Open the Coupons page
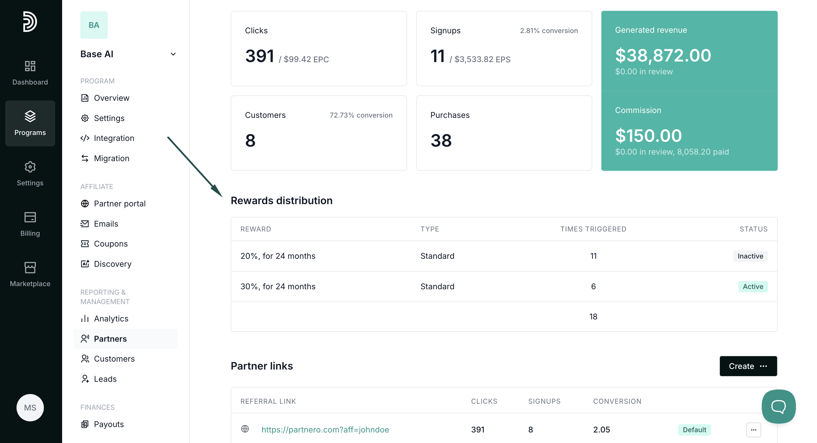 pyautogui.click(x=111, y=244)
